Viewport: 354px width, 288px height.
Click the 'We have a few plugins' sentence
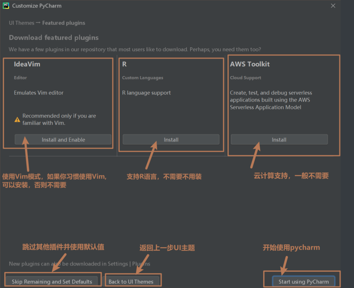tap(135, 49)
